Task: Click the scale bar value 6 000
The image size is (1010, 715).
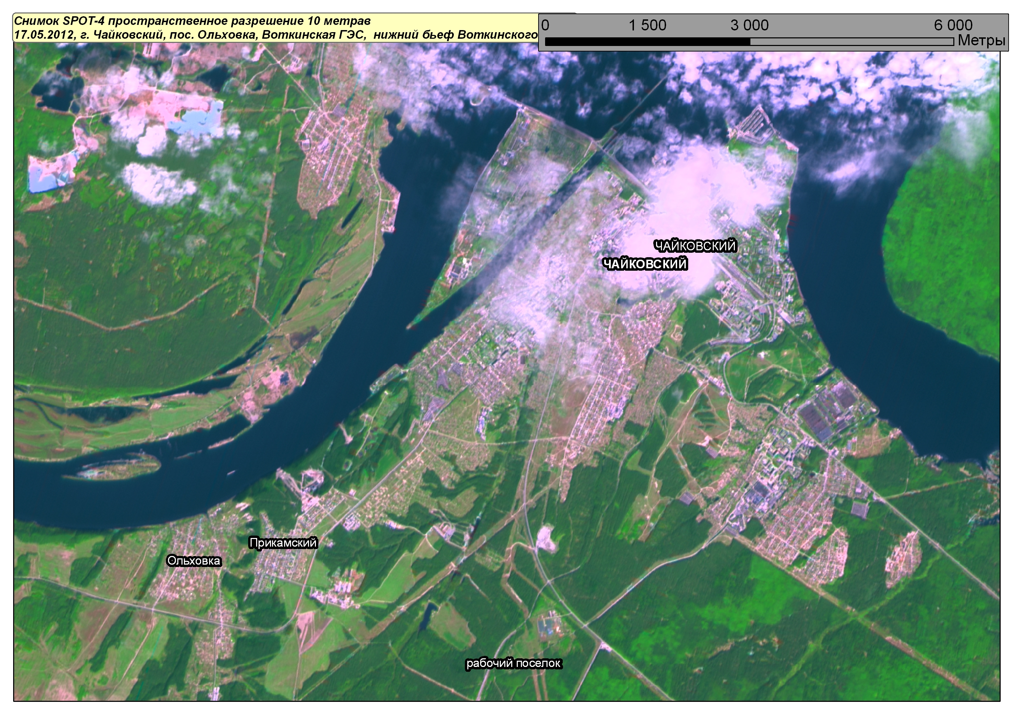Action: [953, 26]
